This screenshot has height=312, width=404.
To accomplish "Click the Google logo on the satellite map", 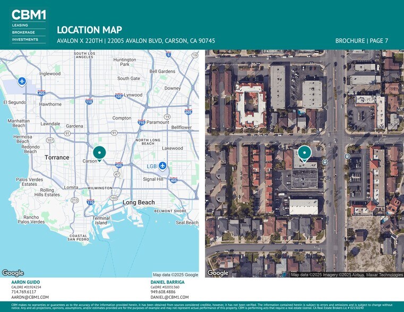I will pyautogui.click(x=218, y=273).
